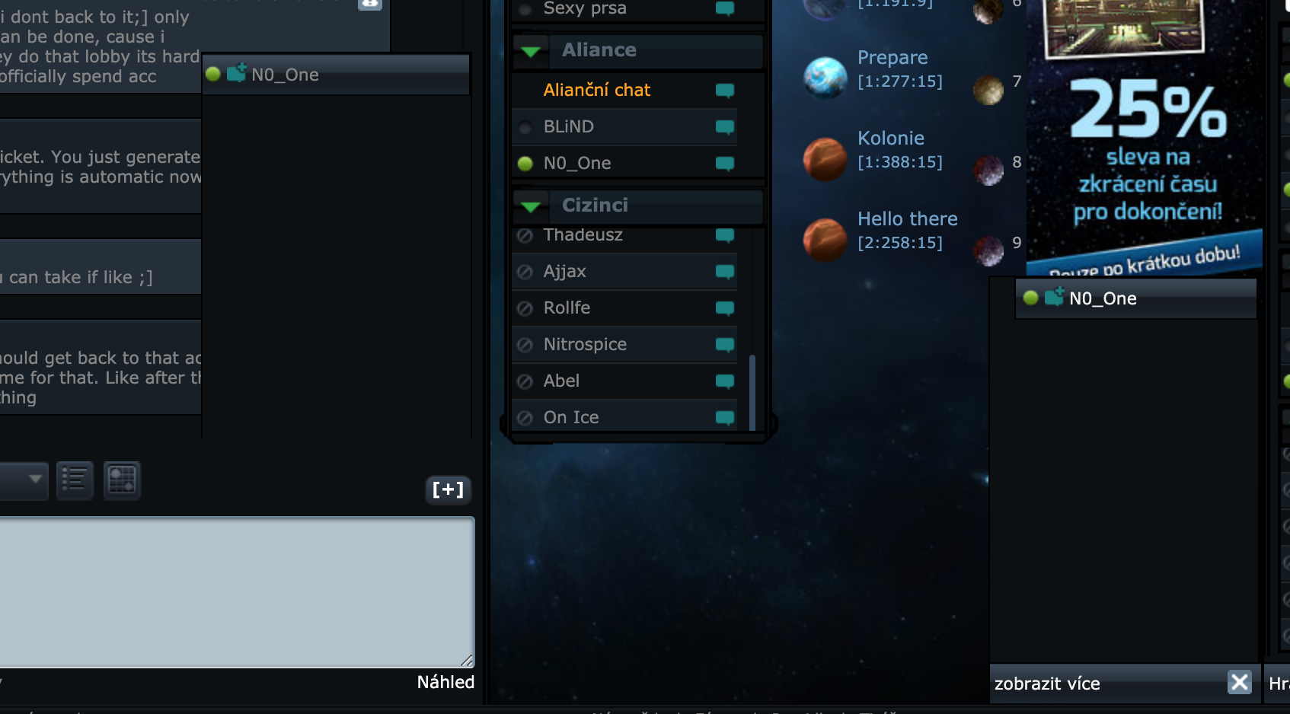Open chat bubble icon next to Ajjax
This screenshot has width=1290, height=714.
(725, 272)
